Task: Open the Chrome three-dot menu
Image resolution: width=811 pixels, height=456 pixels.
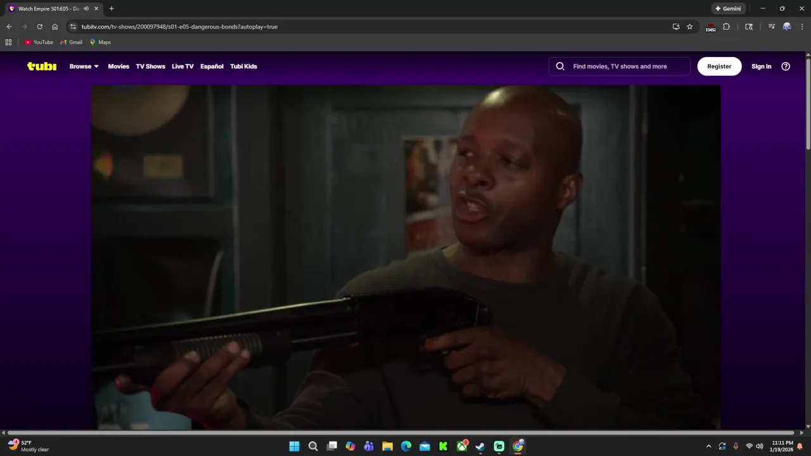Action: tap(801, 27)
